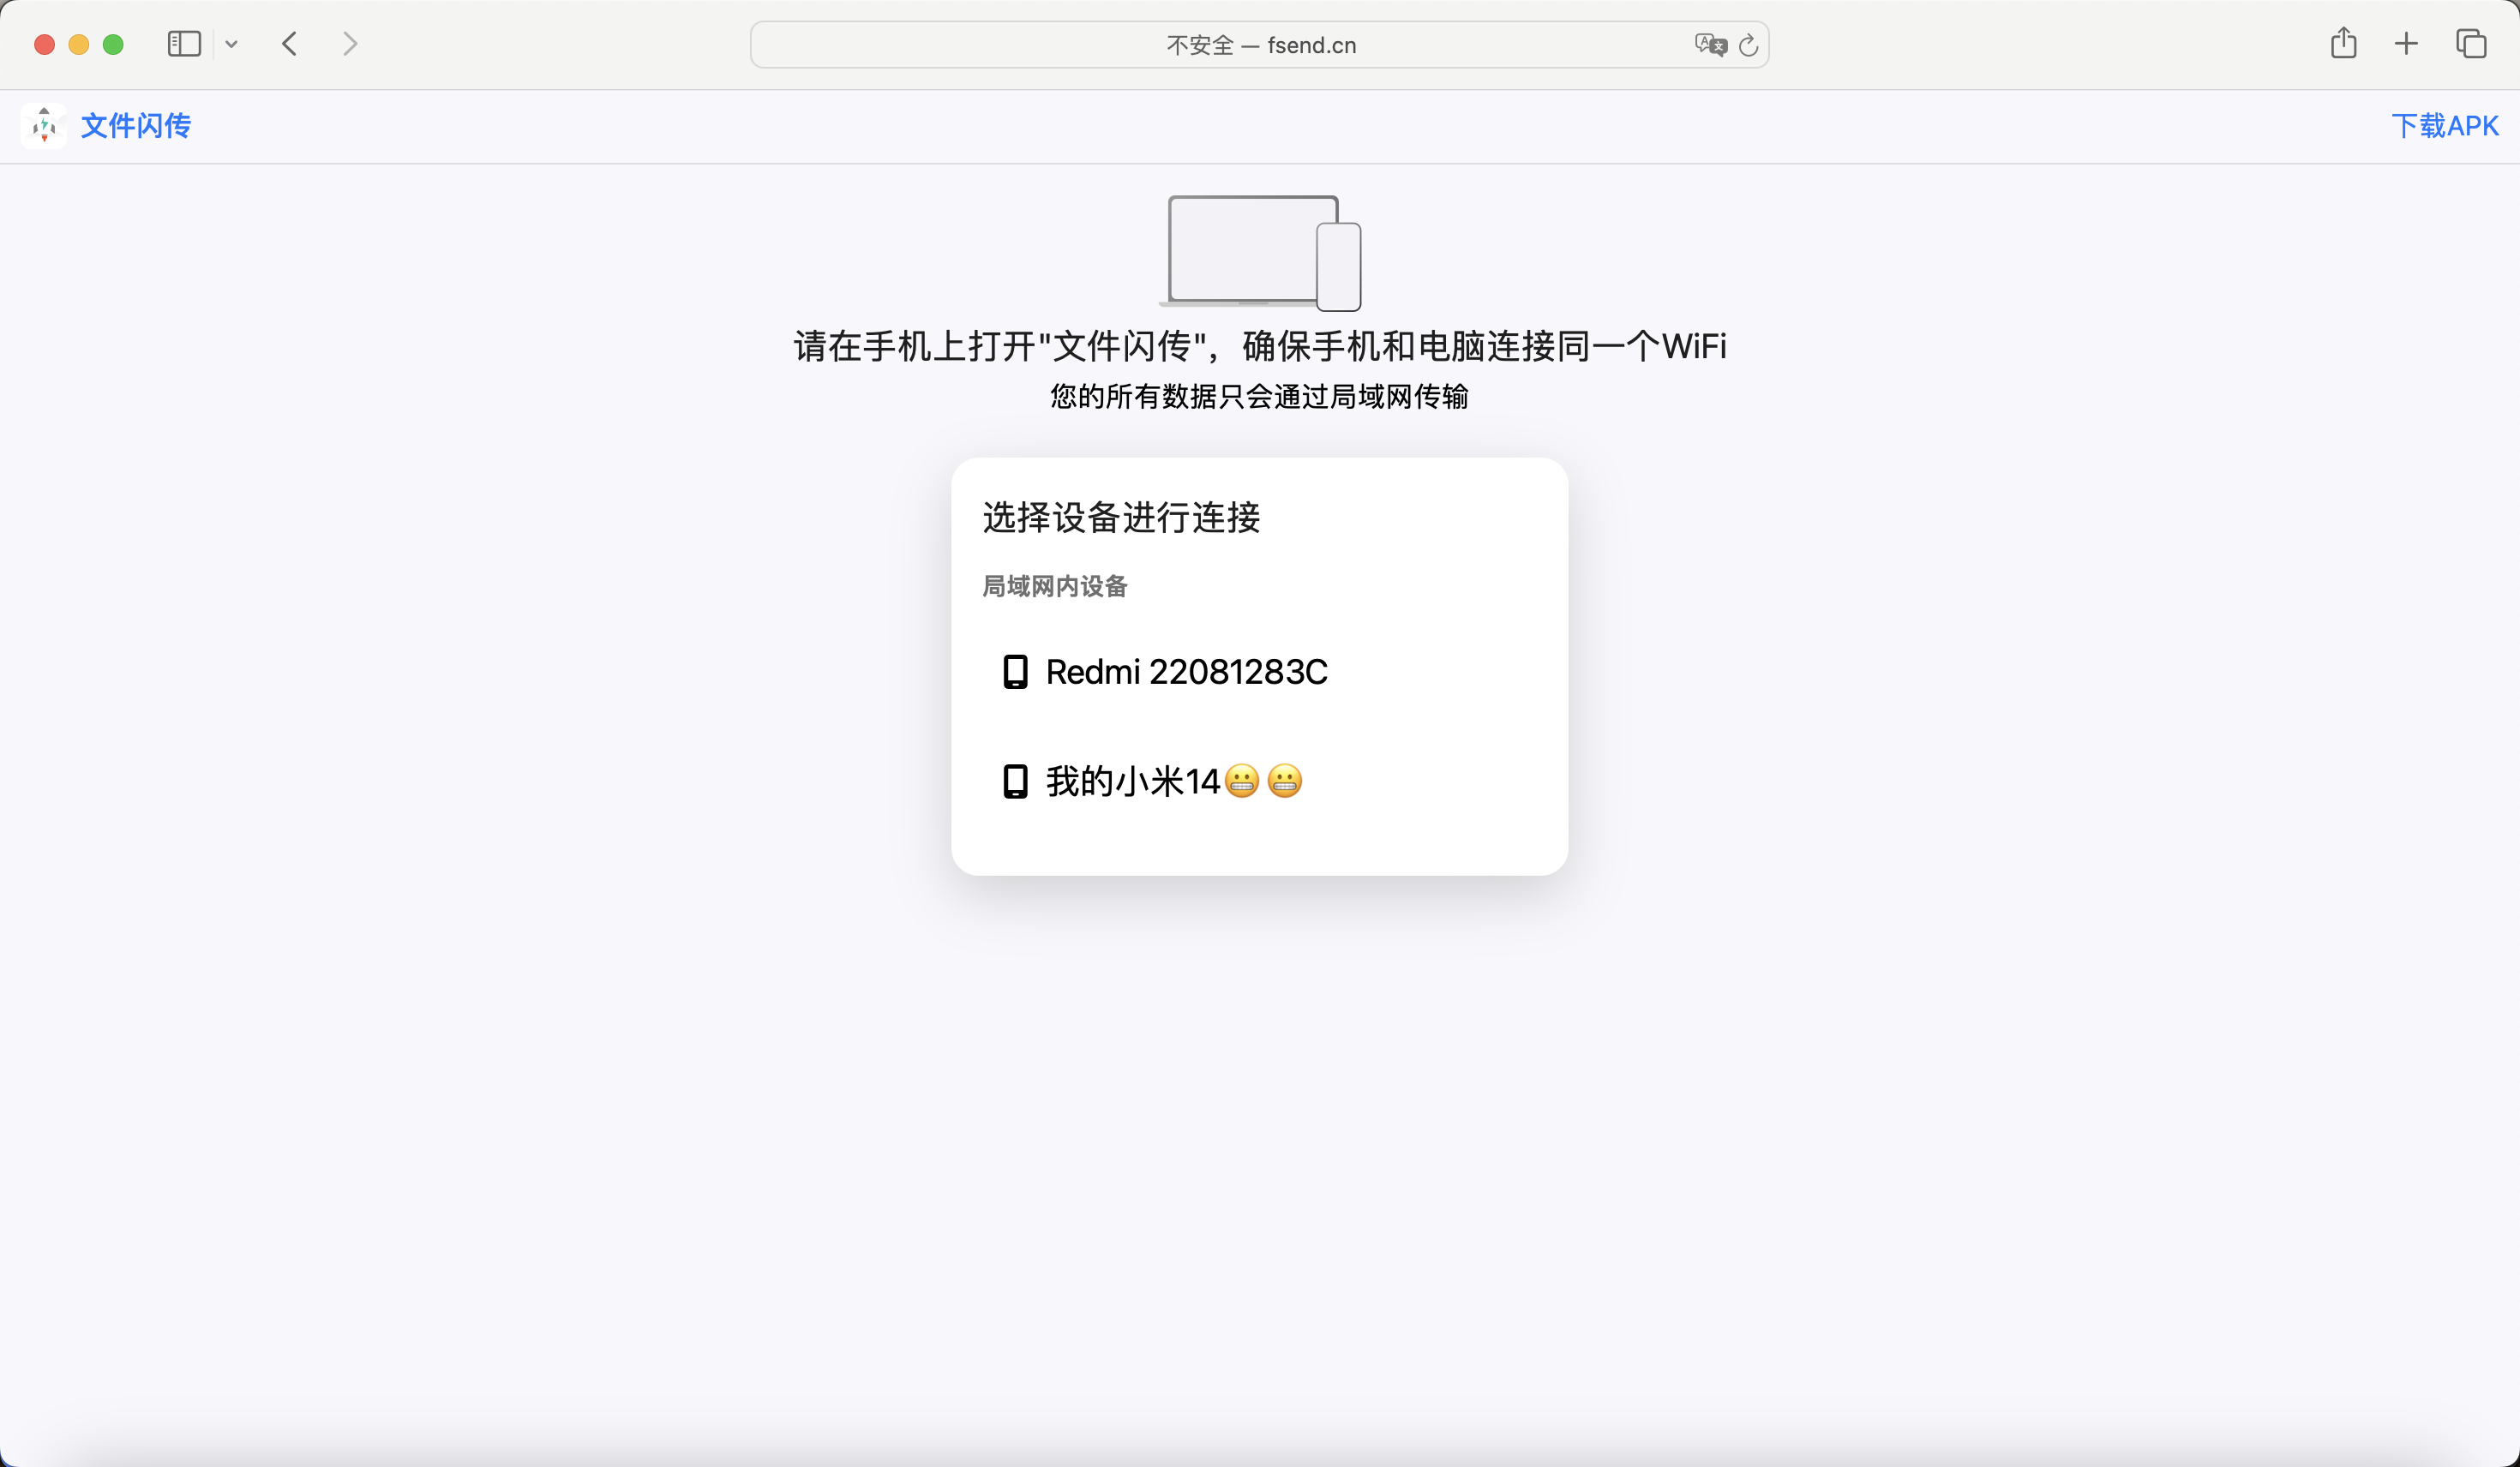This screenshot has width=2520, height=1467.
Task: Click the 选择设备进行连接 heading
Action: (1121, 517)
